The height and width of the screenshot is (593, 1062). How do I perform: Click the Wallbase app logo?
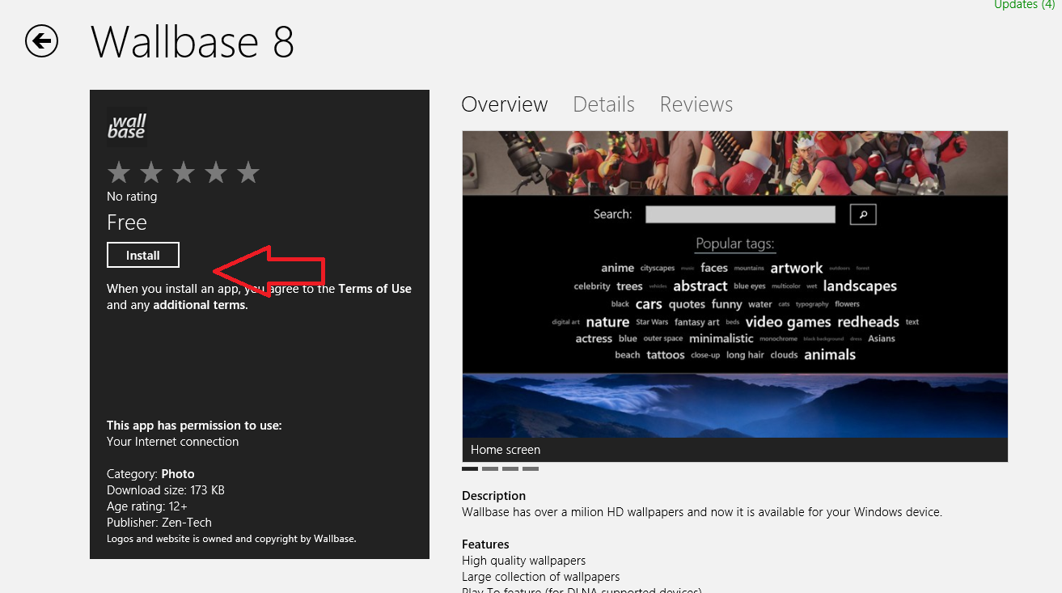tap(127, 126)
